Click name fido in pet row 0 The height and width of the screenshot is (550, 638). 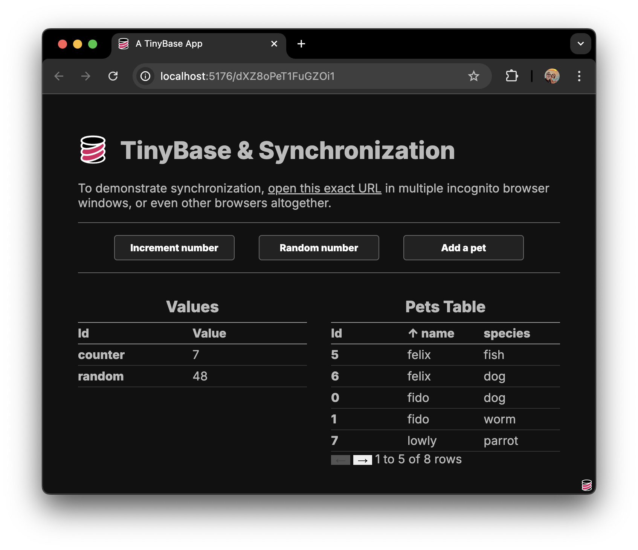[x=418, y=398]
